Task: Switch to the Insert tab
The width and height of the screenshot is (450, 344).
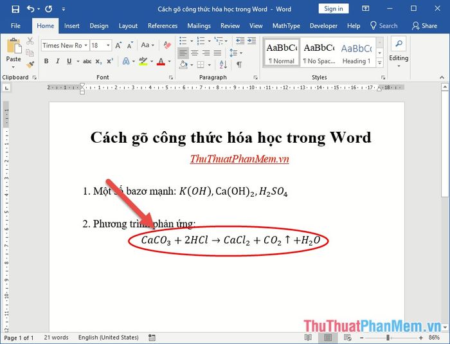Action: coord(72,26)
